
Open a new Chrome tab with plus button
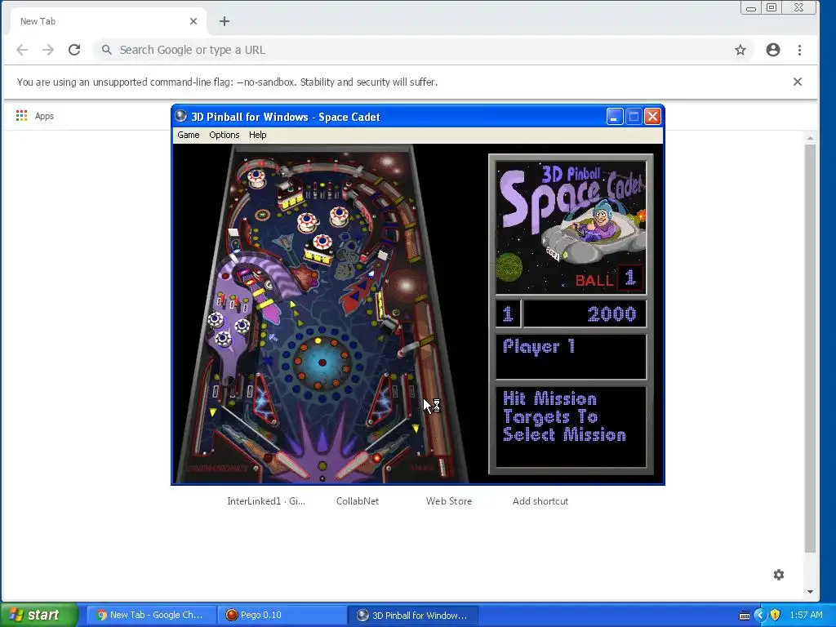(225, 21)
